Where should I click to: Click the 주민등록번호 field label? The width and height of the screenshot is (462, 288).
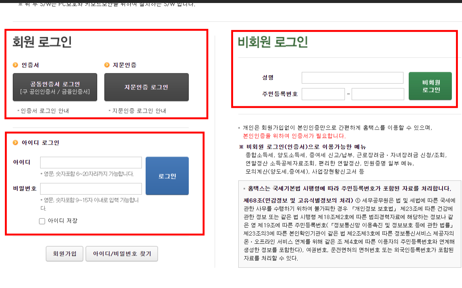(280, 94)
